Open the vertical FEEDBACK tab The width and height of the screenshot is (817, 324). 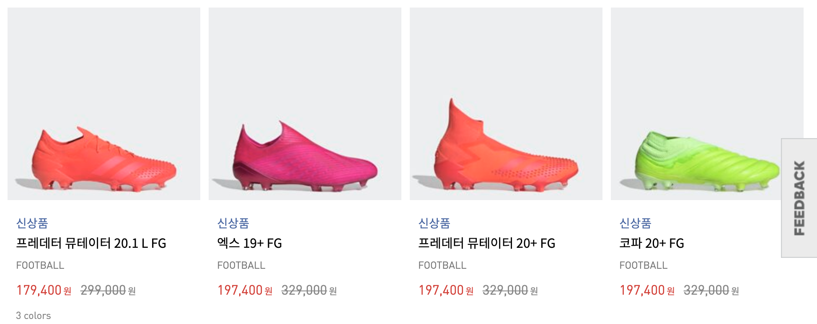point(799,198)
